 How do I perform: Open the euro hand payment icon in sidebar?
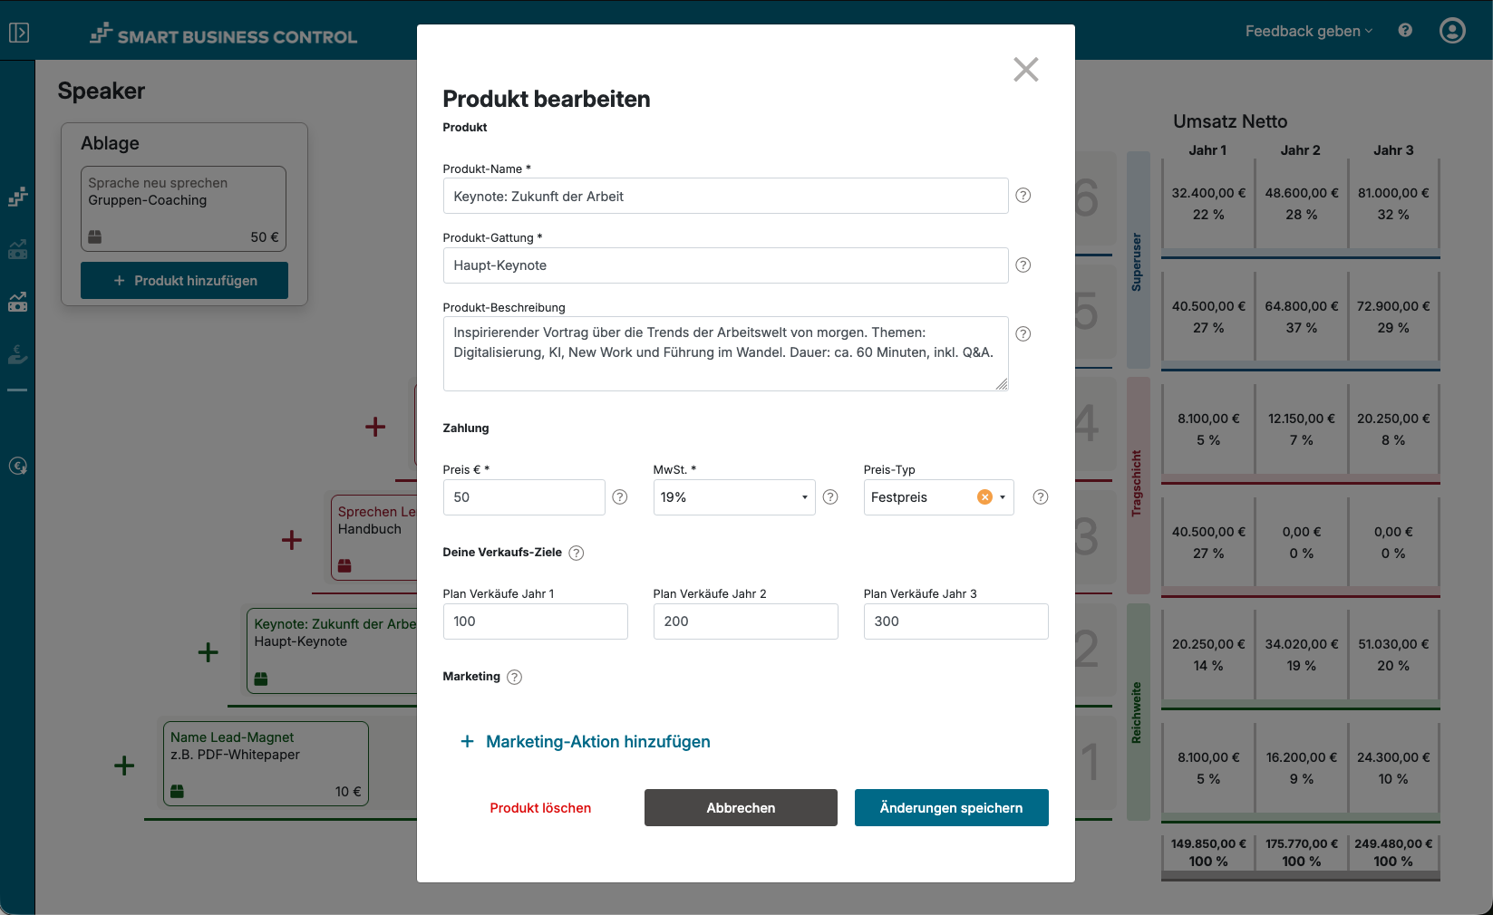pyautogui.click(x=17, y=353)
